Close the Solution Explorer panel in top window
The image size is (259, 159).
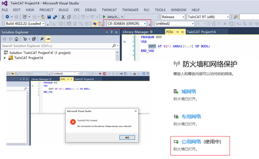click(x=116, y=32)
